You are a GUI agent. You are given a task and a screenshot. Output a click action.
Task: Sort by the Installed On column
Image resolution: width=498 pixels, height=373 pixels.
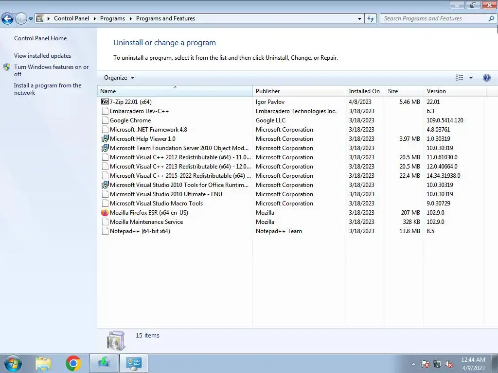tap(365, 91)
